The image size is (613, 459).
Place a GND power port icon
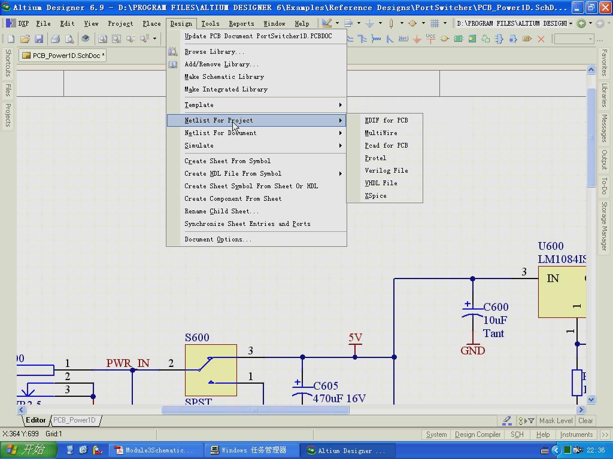click(x=417, y=39)
